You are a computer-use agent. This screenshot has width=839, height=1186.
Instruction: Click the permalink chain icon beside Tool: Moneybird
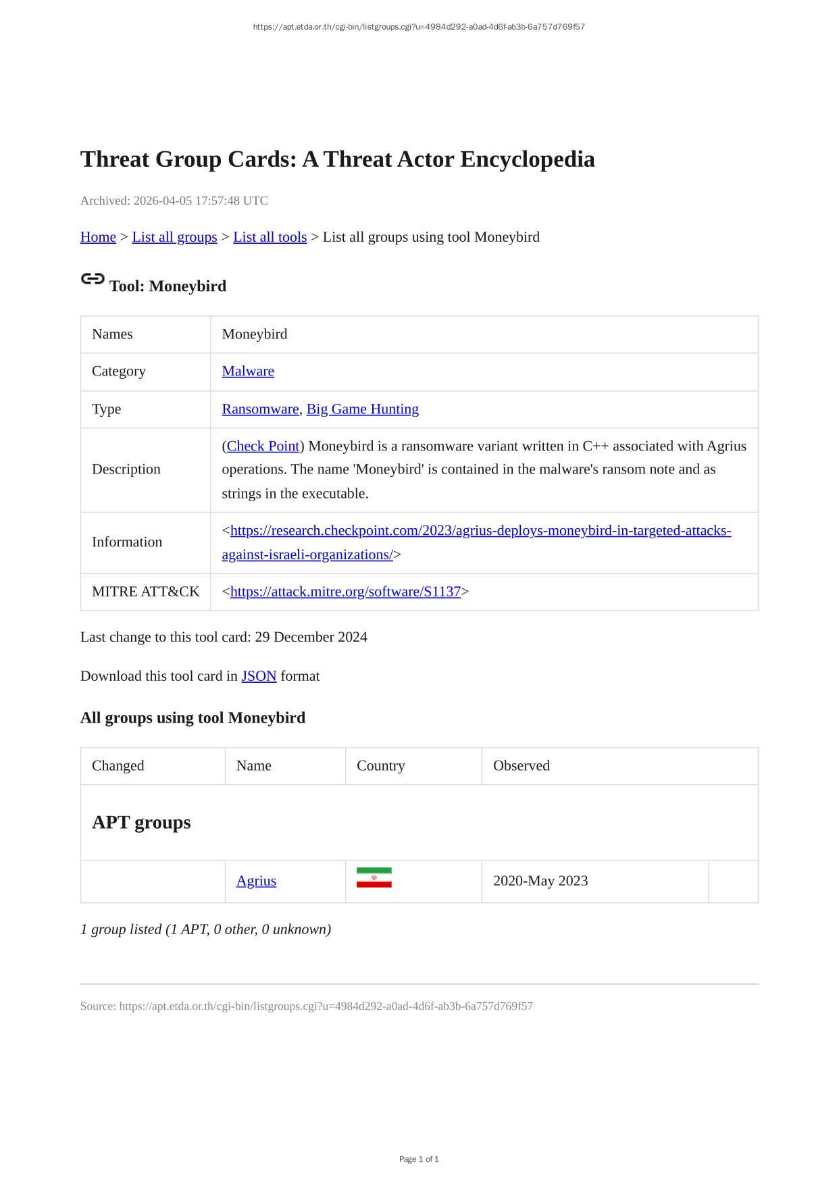pos(93,279)
